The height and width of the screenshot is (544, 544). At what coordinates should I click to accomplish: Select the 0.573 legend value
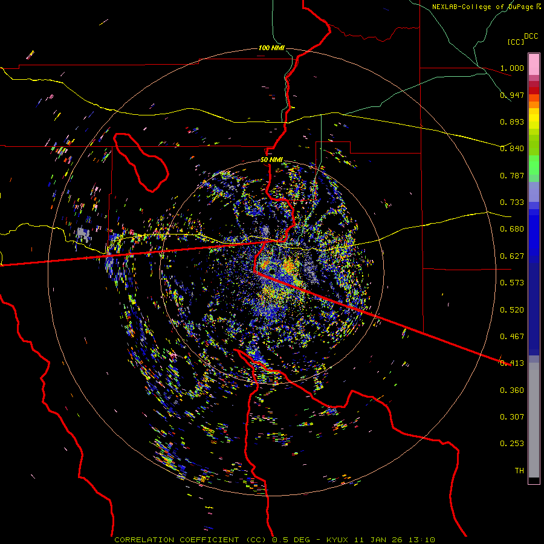(x=512, y=283)
